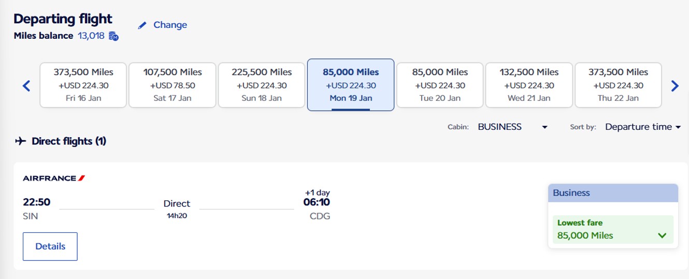Screen dimensions: 689x279
Task: Click the airplane icon beside Direct flights
Action: [x=21, y=141]
